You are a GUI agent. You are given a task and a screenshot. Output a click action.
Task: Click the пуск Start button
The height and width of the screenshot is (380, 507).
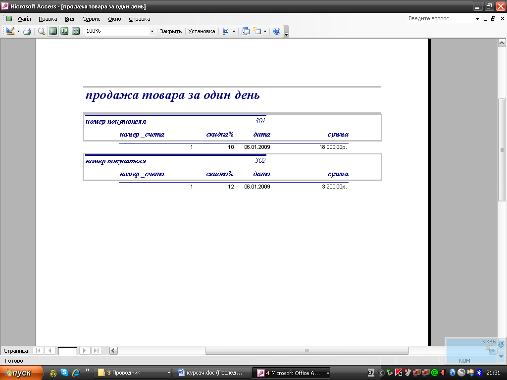21,373
